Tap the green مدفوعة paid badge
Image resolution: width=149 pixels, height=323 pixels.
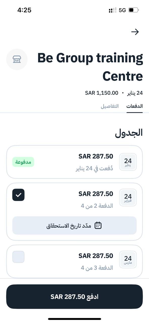click(23, 162)
